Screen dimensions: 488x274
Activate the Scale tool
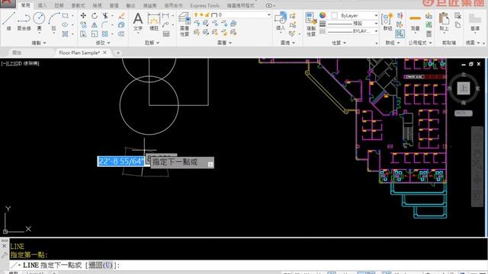[95, 33]
